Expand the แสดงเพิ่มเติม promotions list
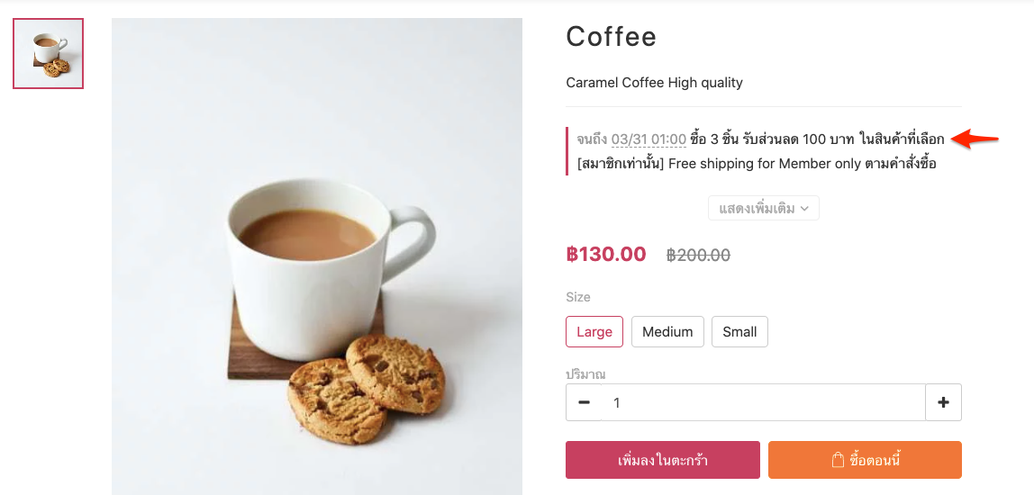This screenshot has width=1034, height=495. [x=764, y=208]
